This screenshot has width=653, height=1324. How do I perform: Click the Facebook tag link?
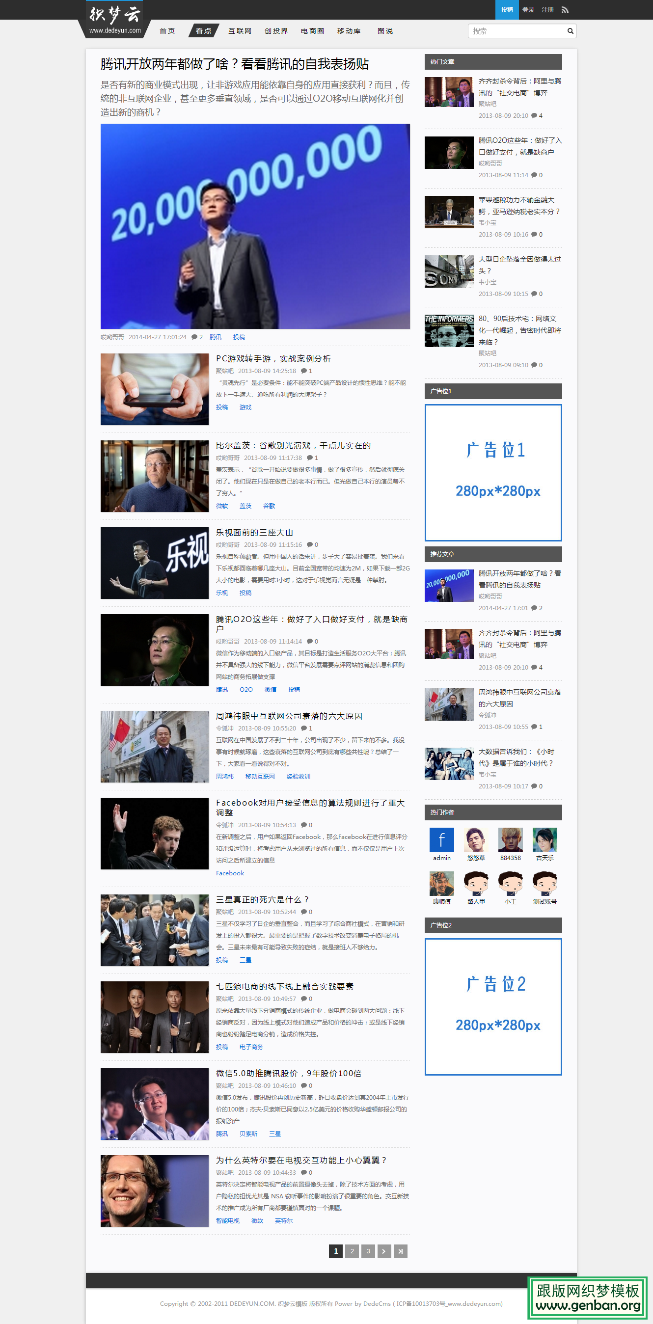pyautogui.click(x=230, y=873)
